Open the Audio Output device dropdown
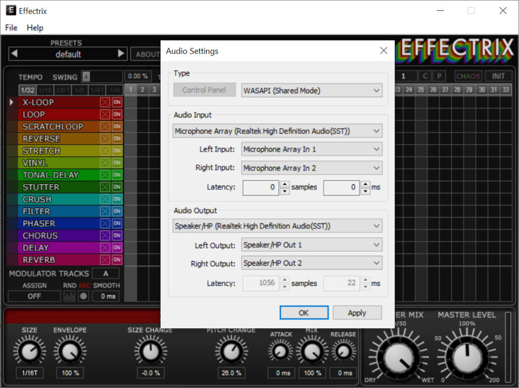The image size is (519, 388). [x=277, y=226]
